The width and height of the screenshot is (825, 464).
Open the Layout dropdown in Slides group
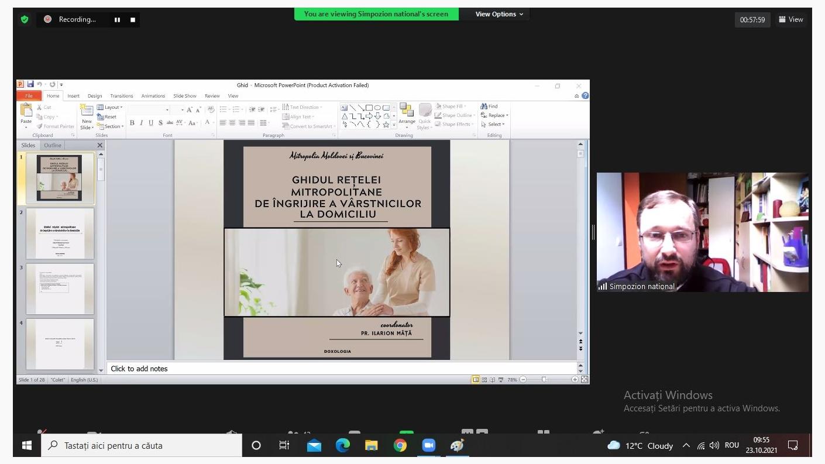112,108
